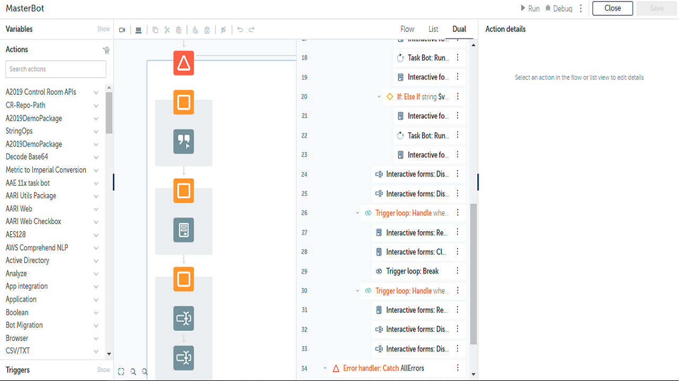This screenshot has height=381, width=679.
Task: Zoom in the flow diagram
Action: click(145, 371)
